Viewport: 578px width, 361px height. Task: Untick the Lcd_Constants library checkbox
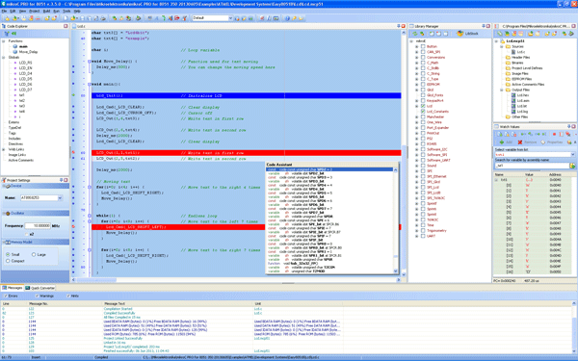[423, 112]
